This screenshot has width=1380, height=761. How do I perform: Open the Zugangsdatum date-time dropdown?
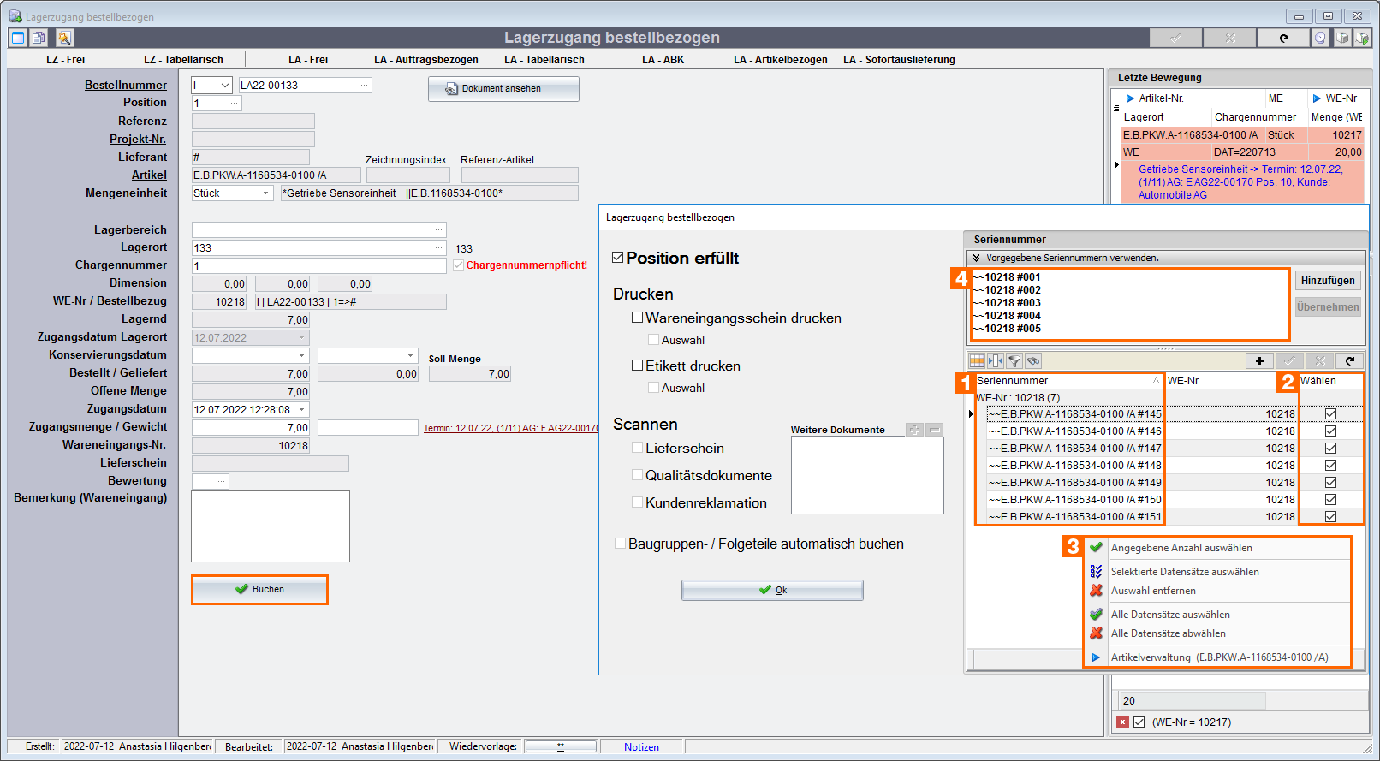point(302,409)
